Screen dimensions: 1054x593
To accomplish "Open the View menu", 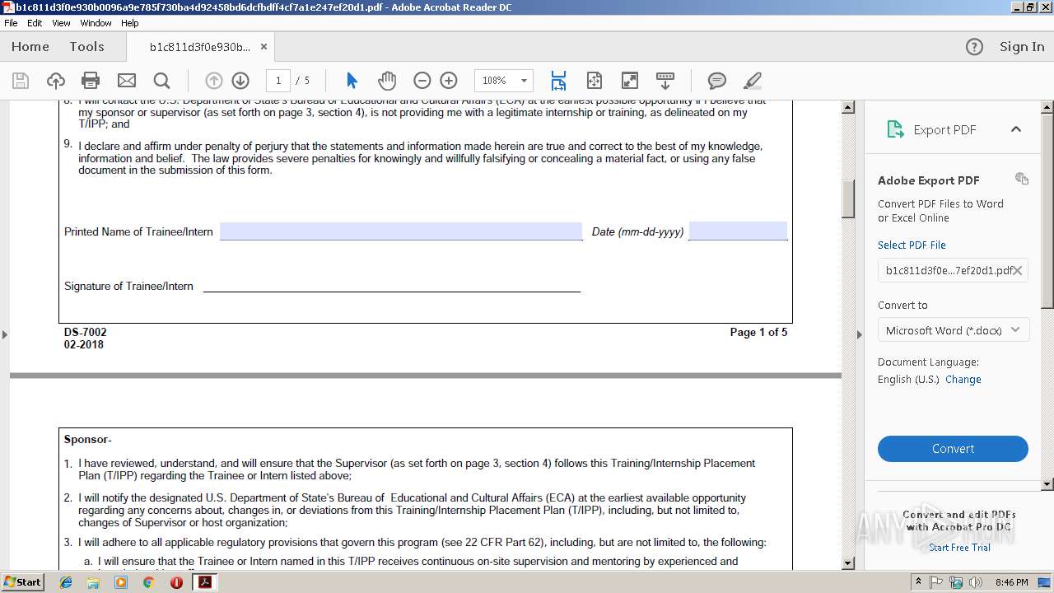I will click(61, 23).
